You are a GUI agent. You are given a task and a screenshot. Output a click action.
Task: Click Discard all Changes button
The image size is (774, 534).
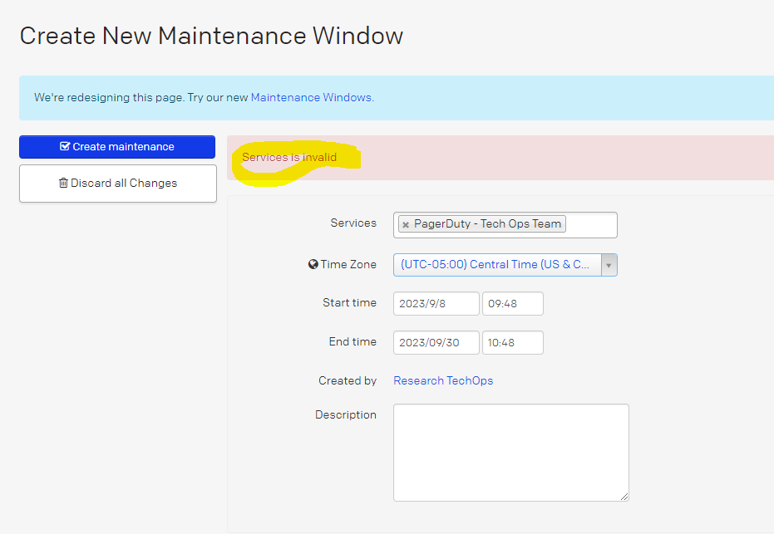pyautogui.click(x=118, y=184)
